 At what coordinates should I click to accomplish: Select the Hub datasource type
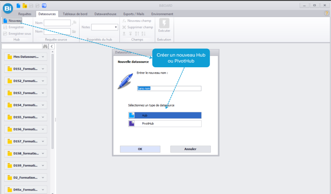pos(165,115)
